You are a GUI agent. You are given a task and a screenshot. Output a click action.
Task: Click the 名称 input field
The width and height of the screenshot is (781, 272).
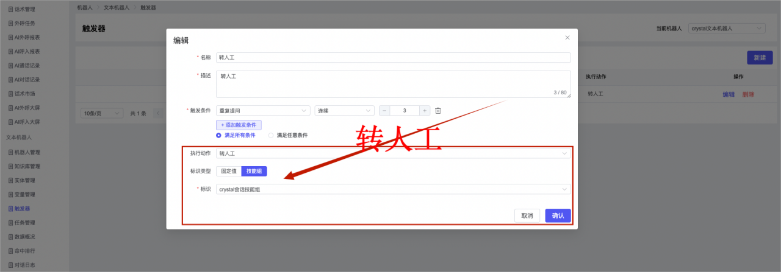tap(393, 57)
